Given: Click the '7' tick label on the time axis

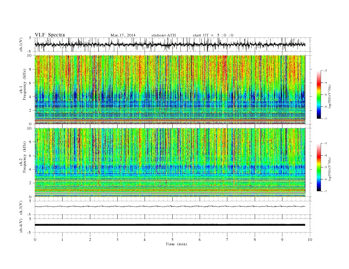Looking at the screenshot, I should tap(227, 240).
